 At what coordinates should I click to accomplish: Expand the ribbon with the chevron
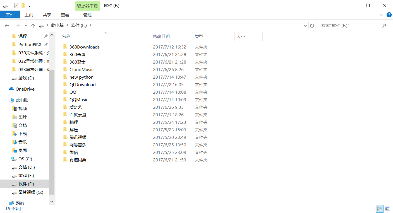[382, 15]
